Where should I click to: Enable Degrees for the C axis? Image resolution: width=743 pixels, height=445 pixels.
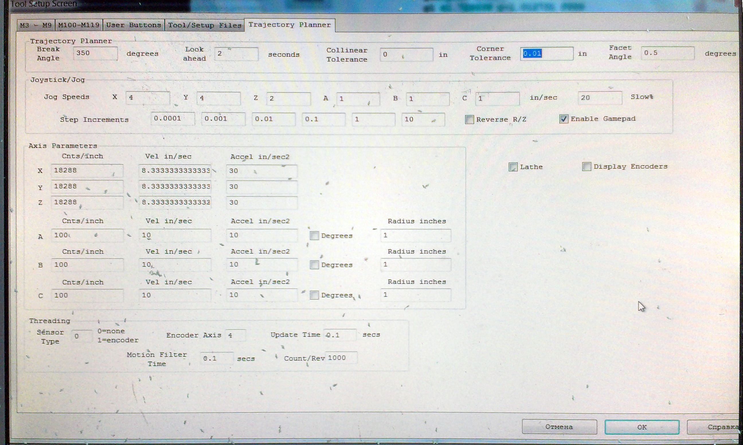314,295
